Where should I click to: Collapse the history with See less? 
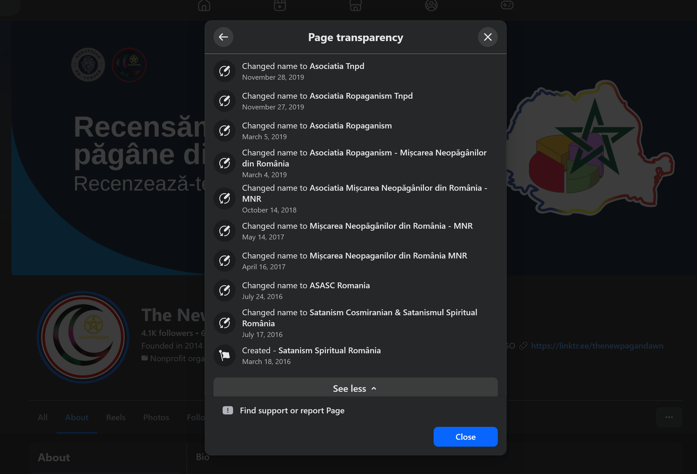pos(355,388)
